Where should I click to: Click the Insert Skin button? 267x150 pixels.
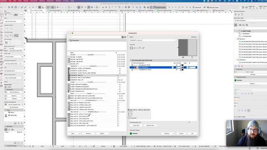point(136,125)
